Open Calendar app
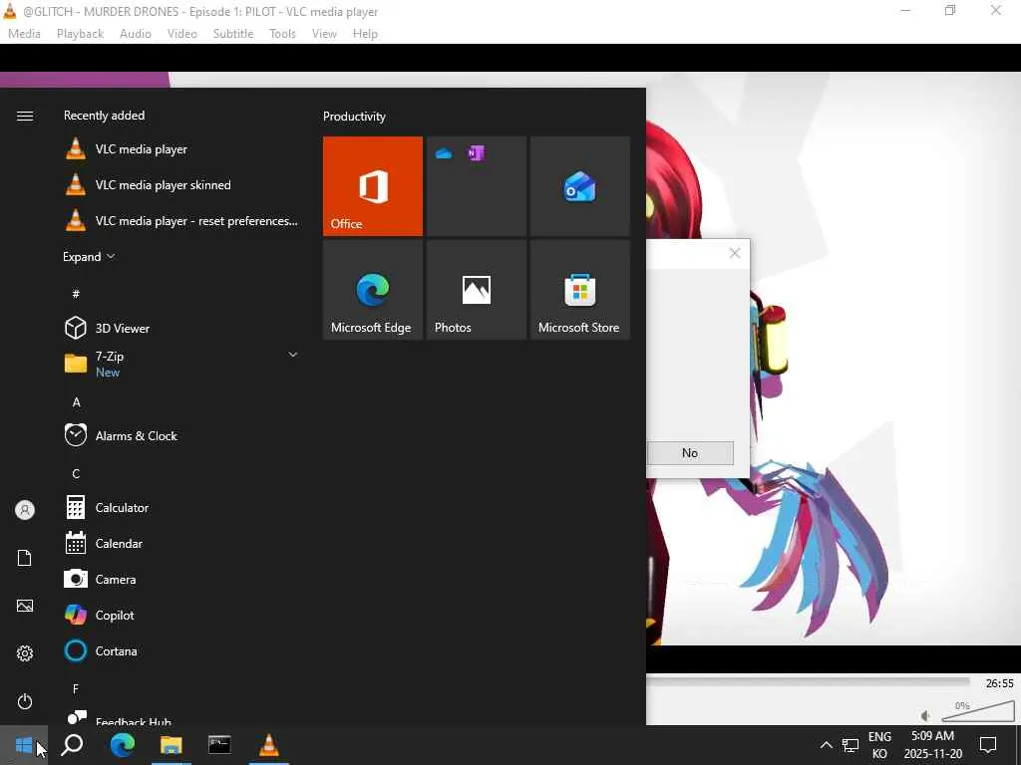 [182, 543]
